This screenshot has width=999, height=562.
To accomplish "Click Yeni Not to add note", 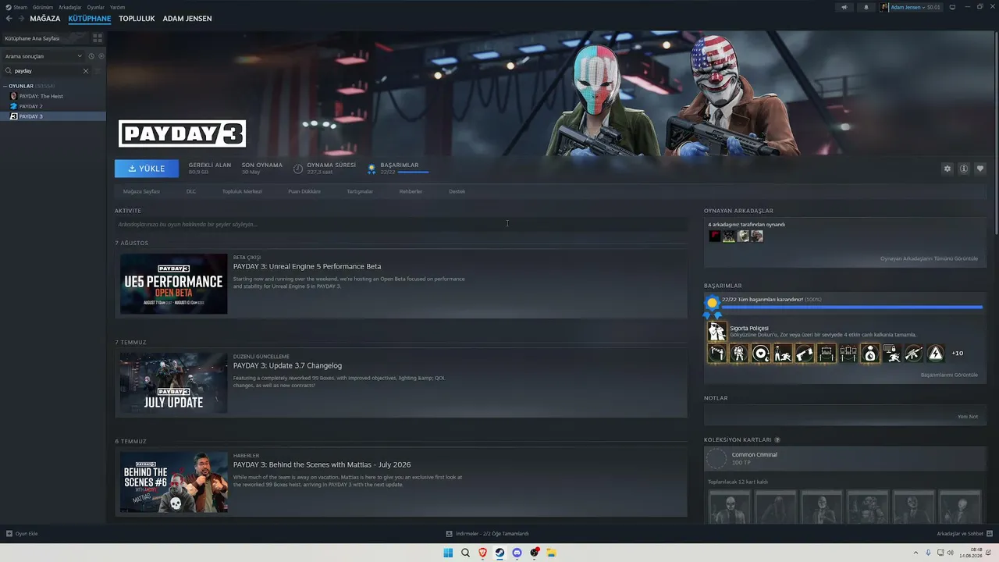I will pos(968,416).
